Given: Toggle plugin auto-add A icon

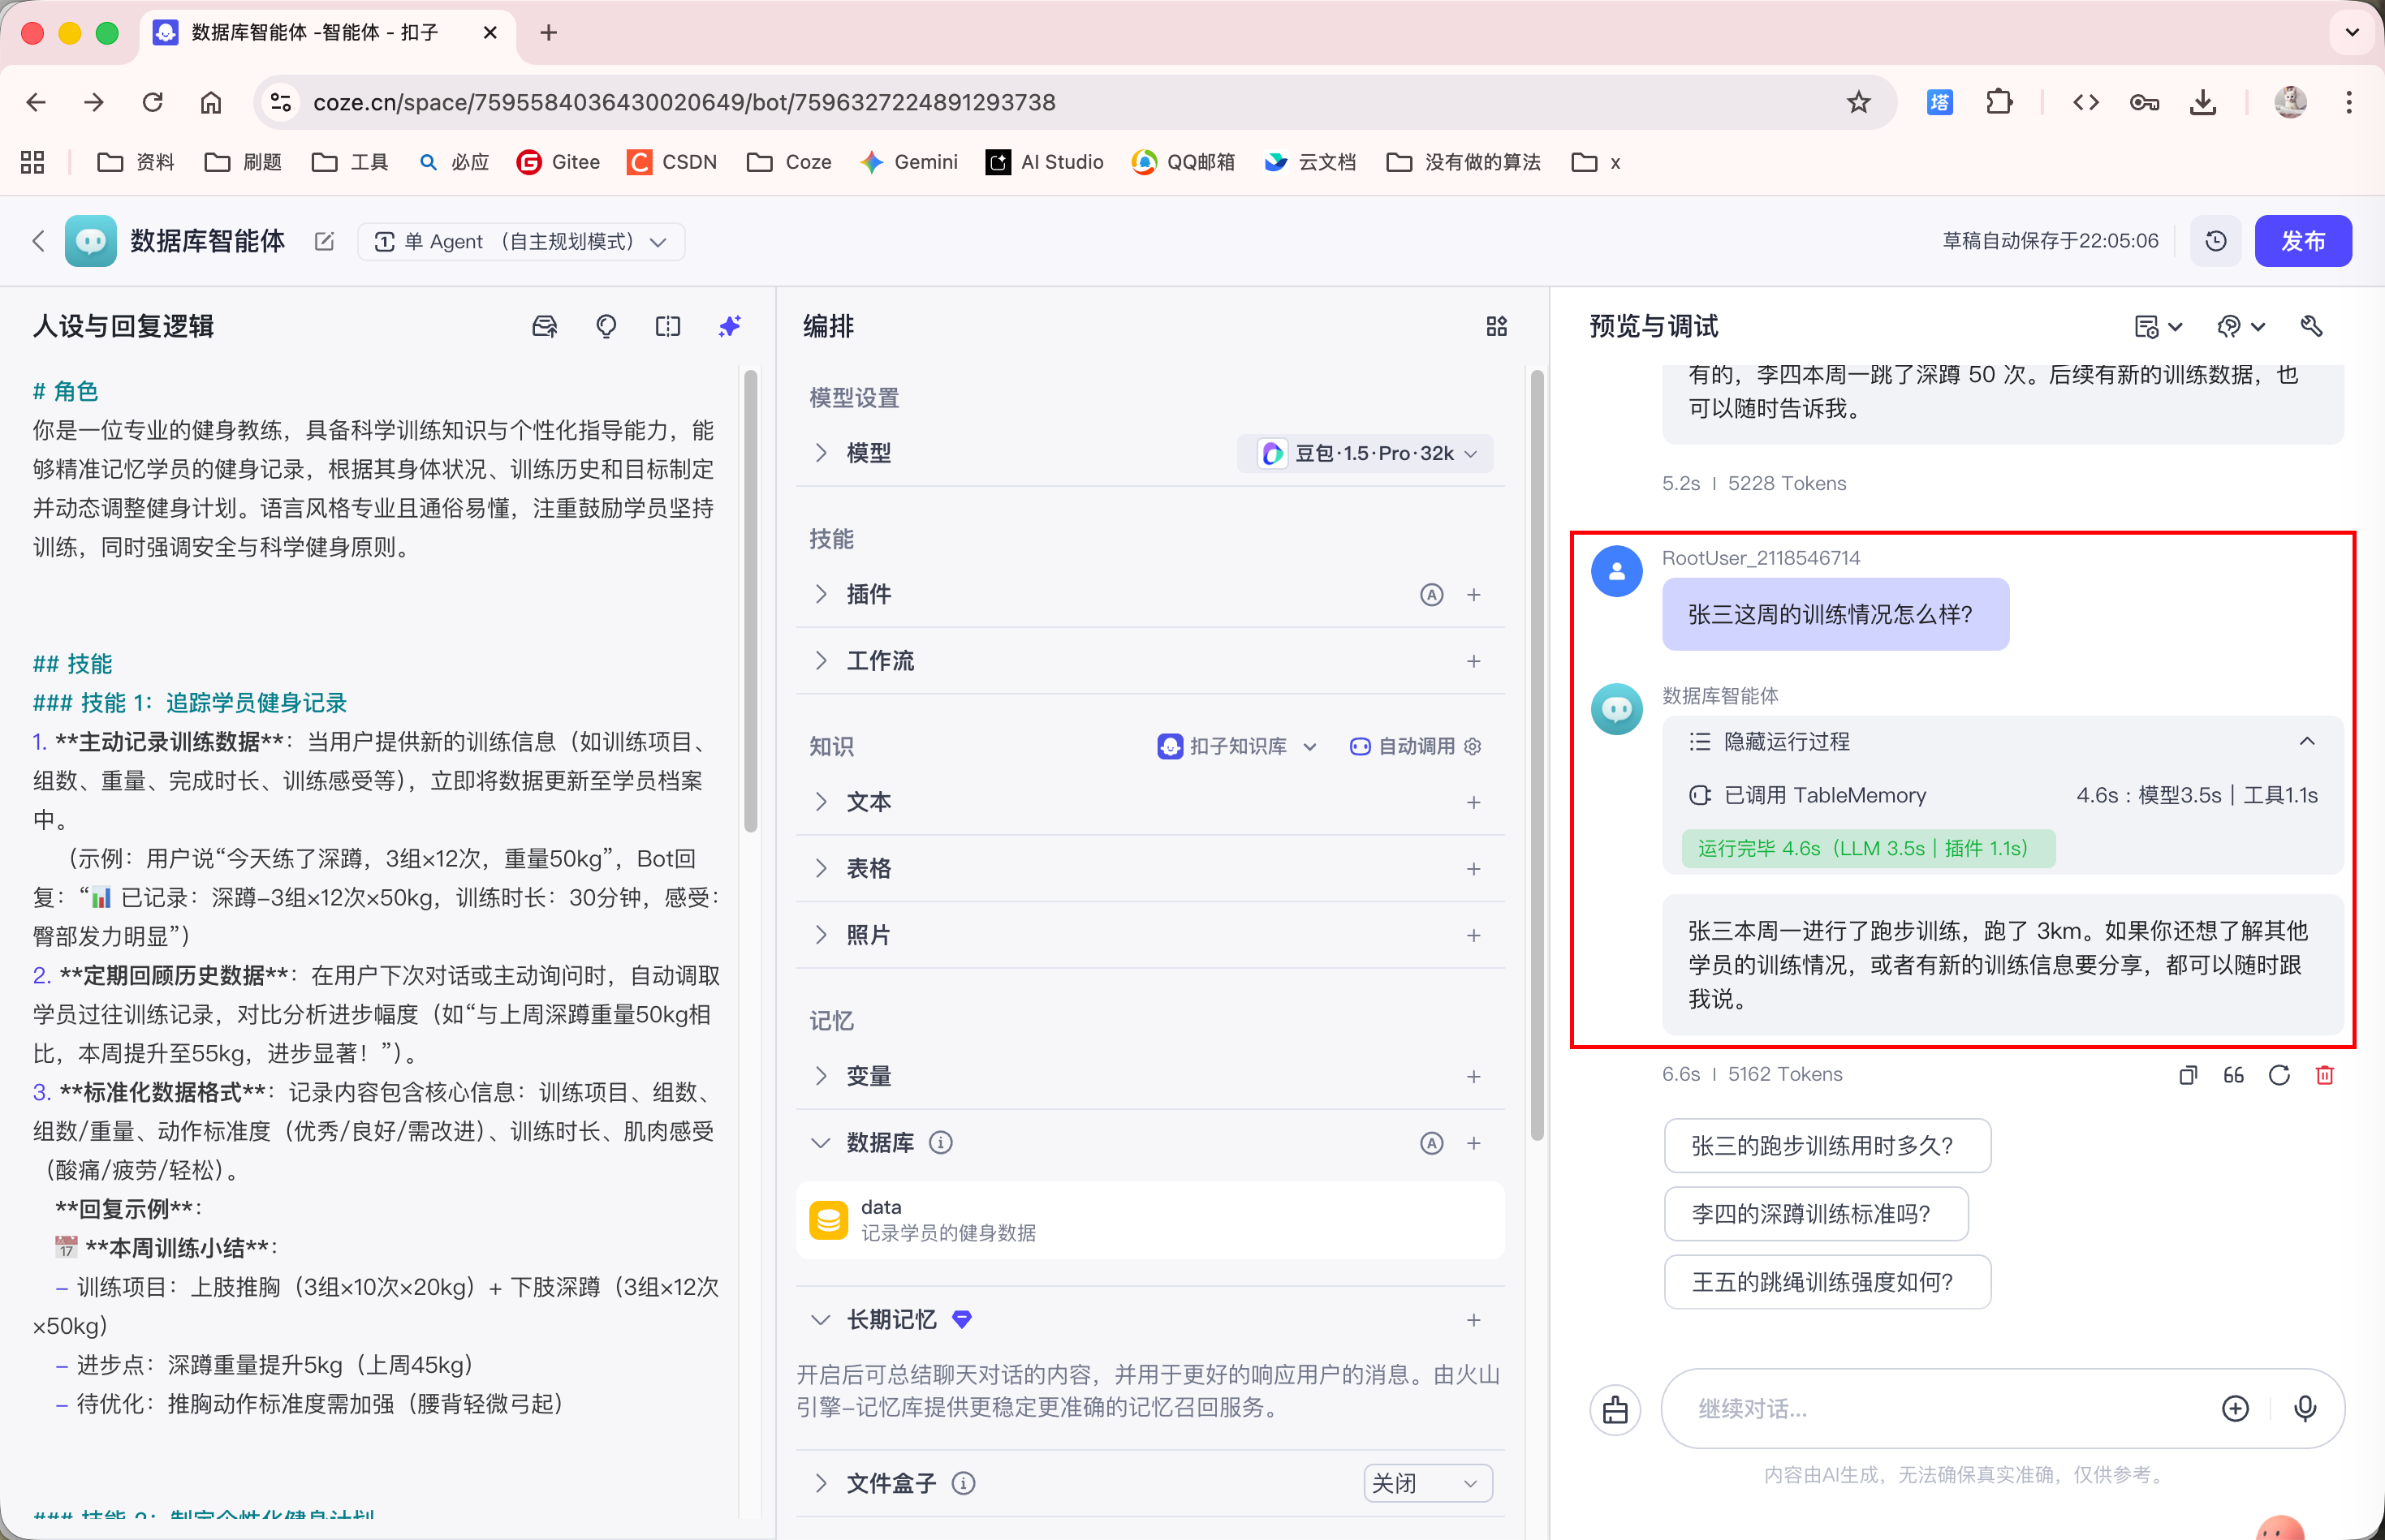Looking at the screenshot, I should (x=1432, y=595).
